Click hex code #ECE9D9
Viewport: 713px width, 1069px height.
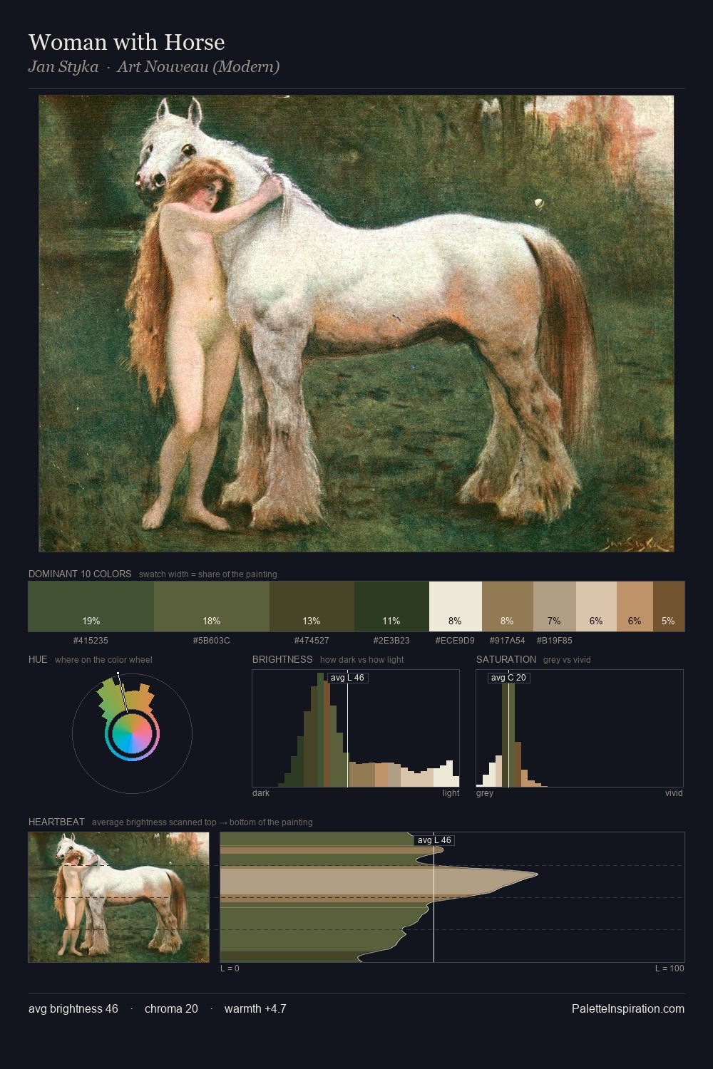[455, 641]
